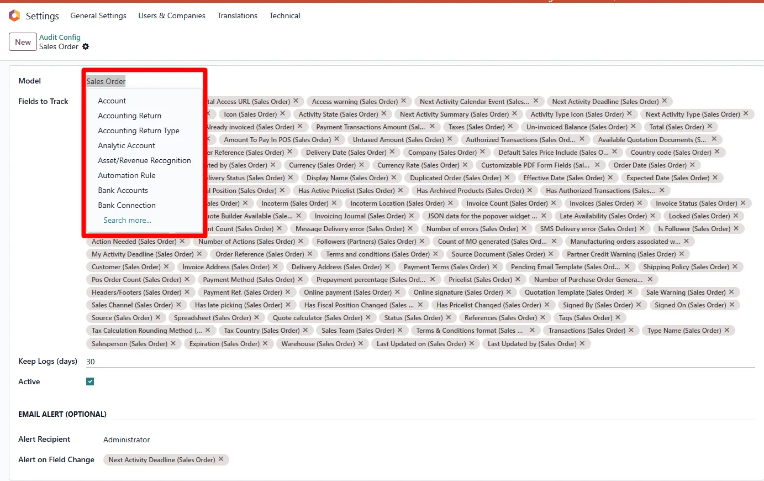Image resolution: width=764 pixels, height=481 pixels.
Task: Remove the Salesperson (Sales Order) tag
Action: click(173, 343)
